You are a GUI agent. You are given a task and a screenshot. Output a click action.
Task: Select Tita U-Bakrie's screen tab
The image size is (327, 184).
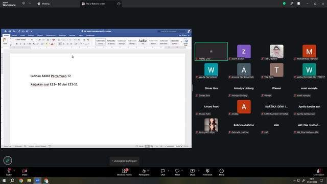(101, 4)
